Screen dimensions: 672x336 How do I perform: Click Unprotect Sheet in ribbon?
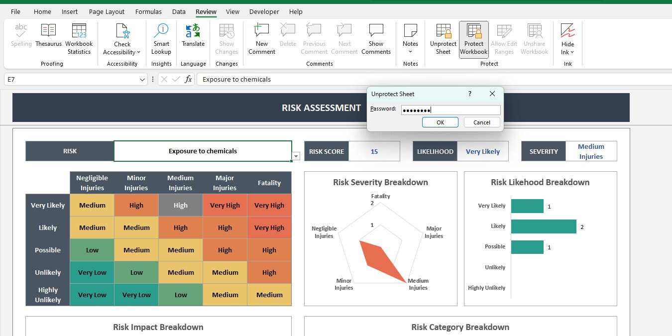443,39
